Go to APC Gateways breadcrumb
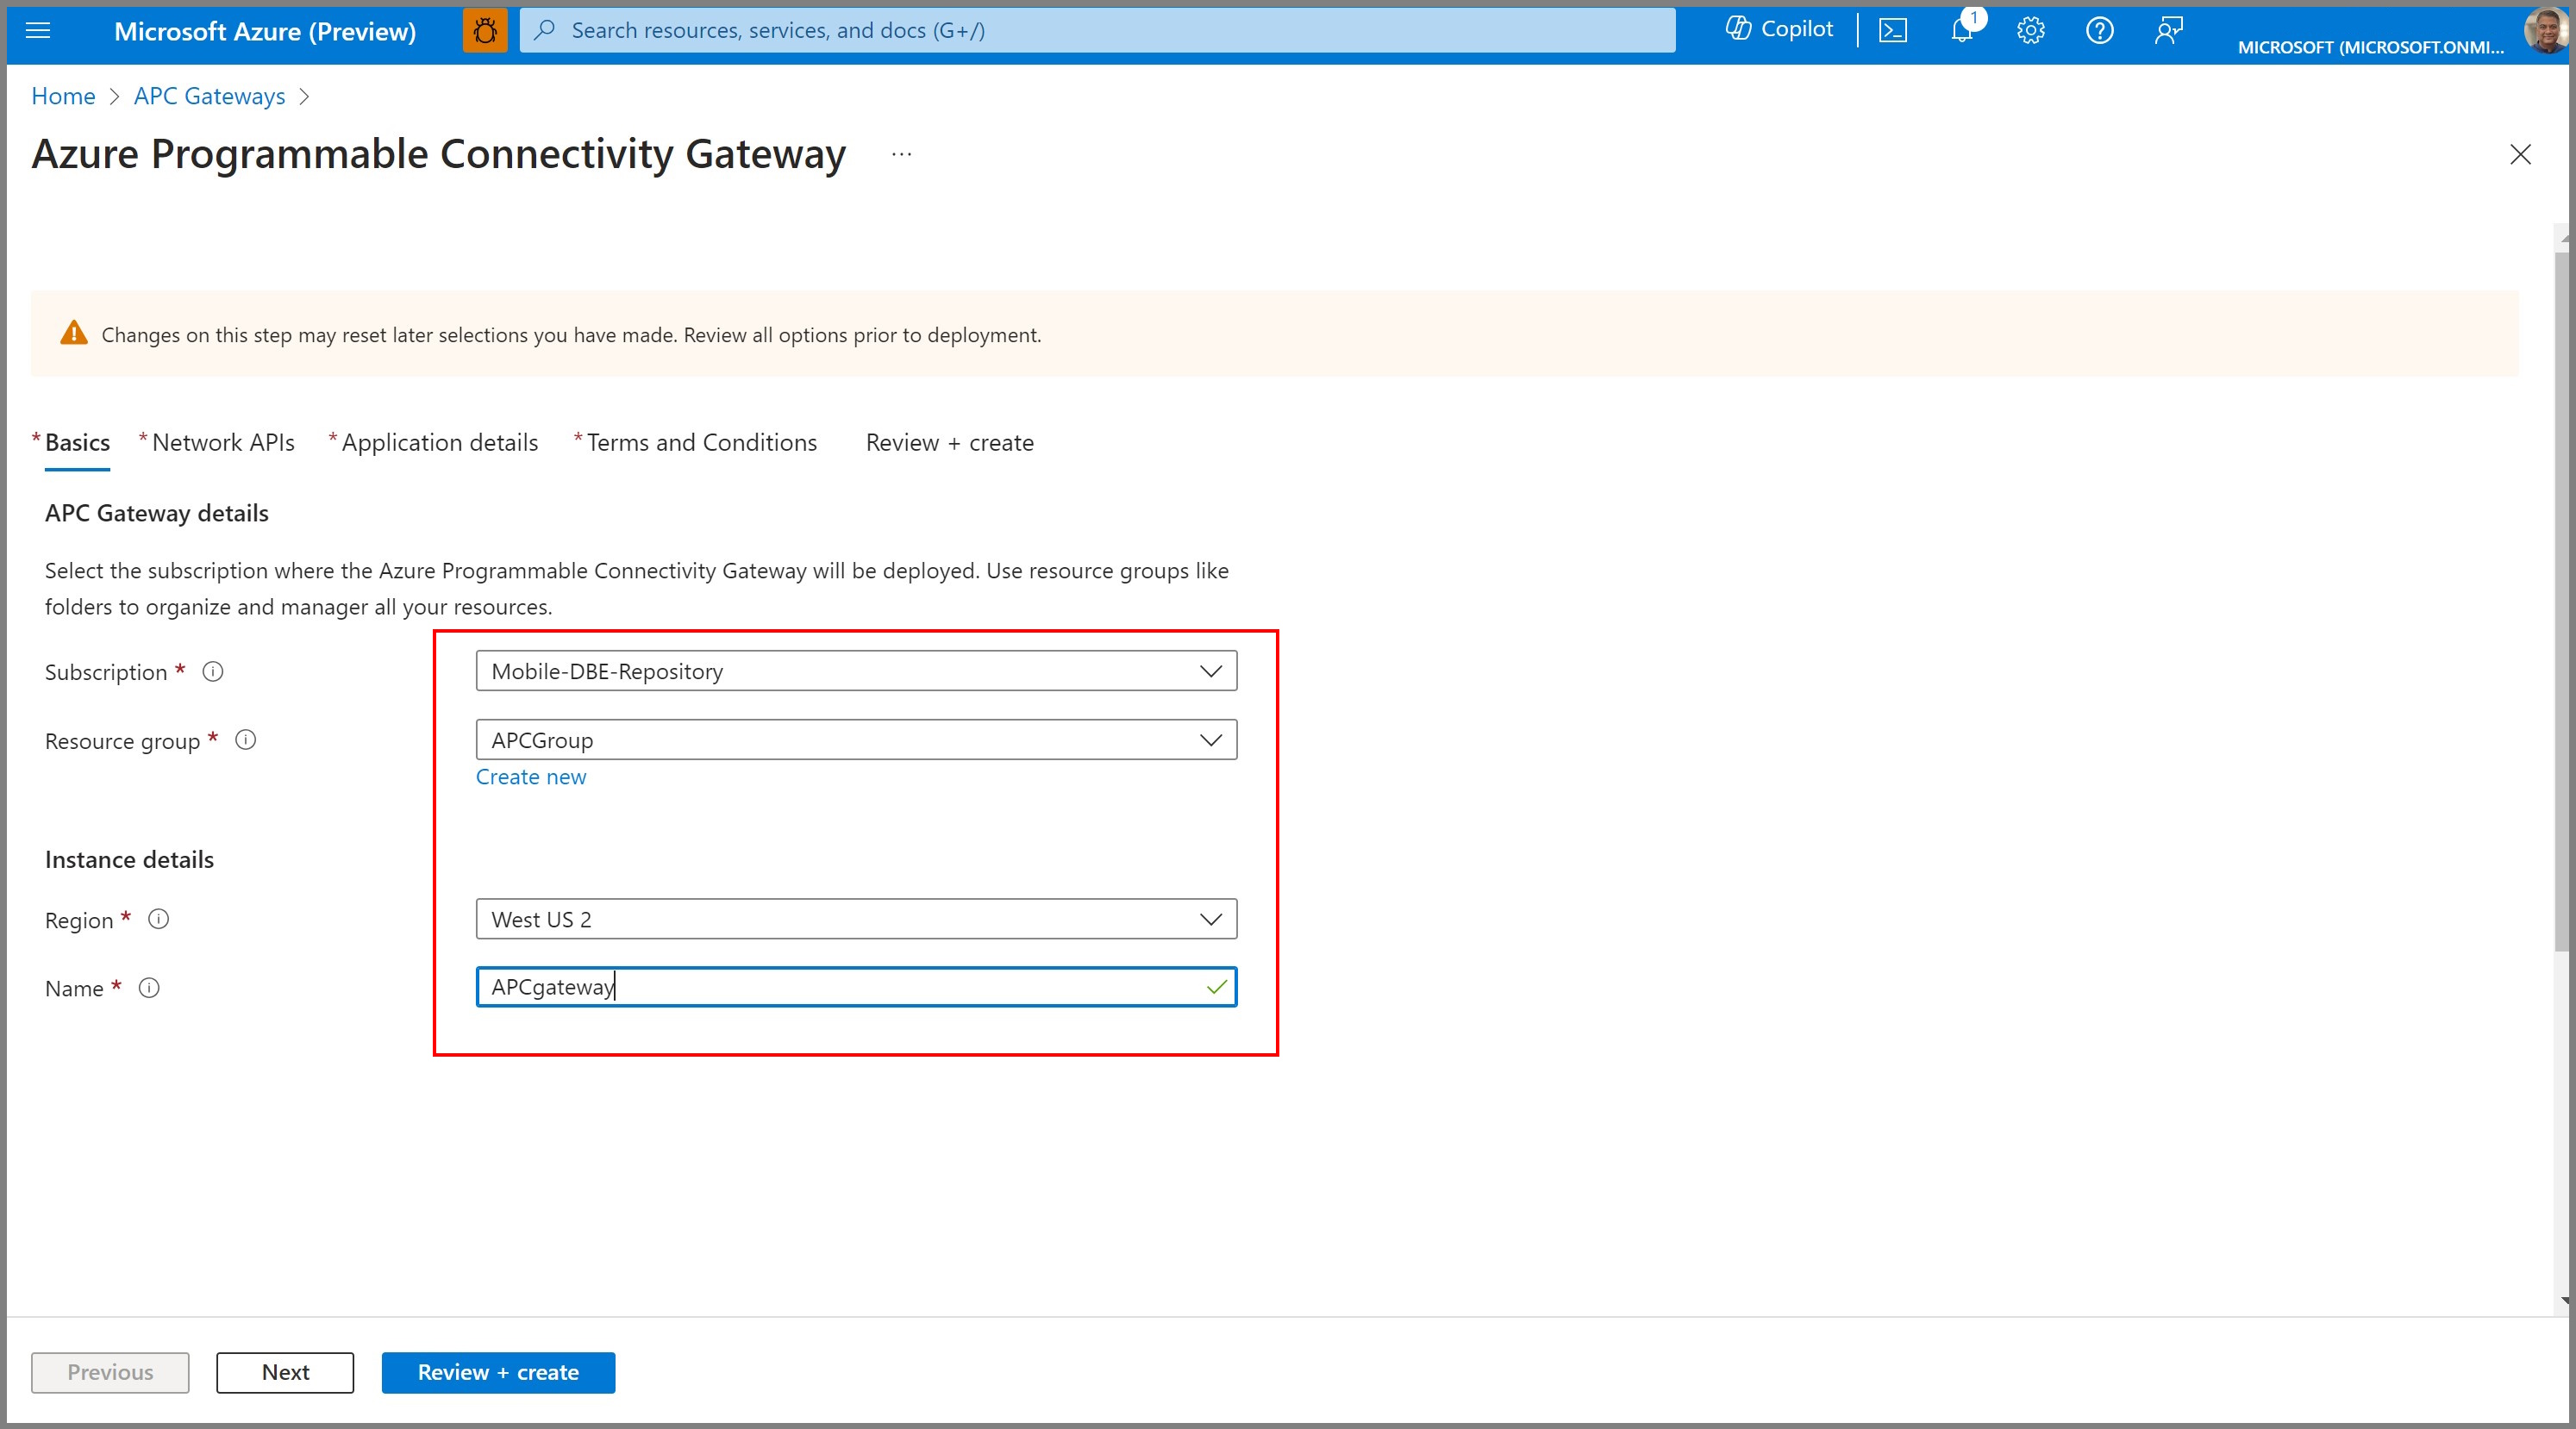The height and width of the screenshot is (1429, 2576). [x=209, y=96]
